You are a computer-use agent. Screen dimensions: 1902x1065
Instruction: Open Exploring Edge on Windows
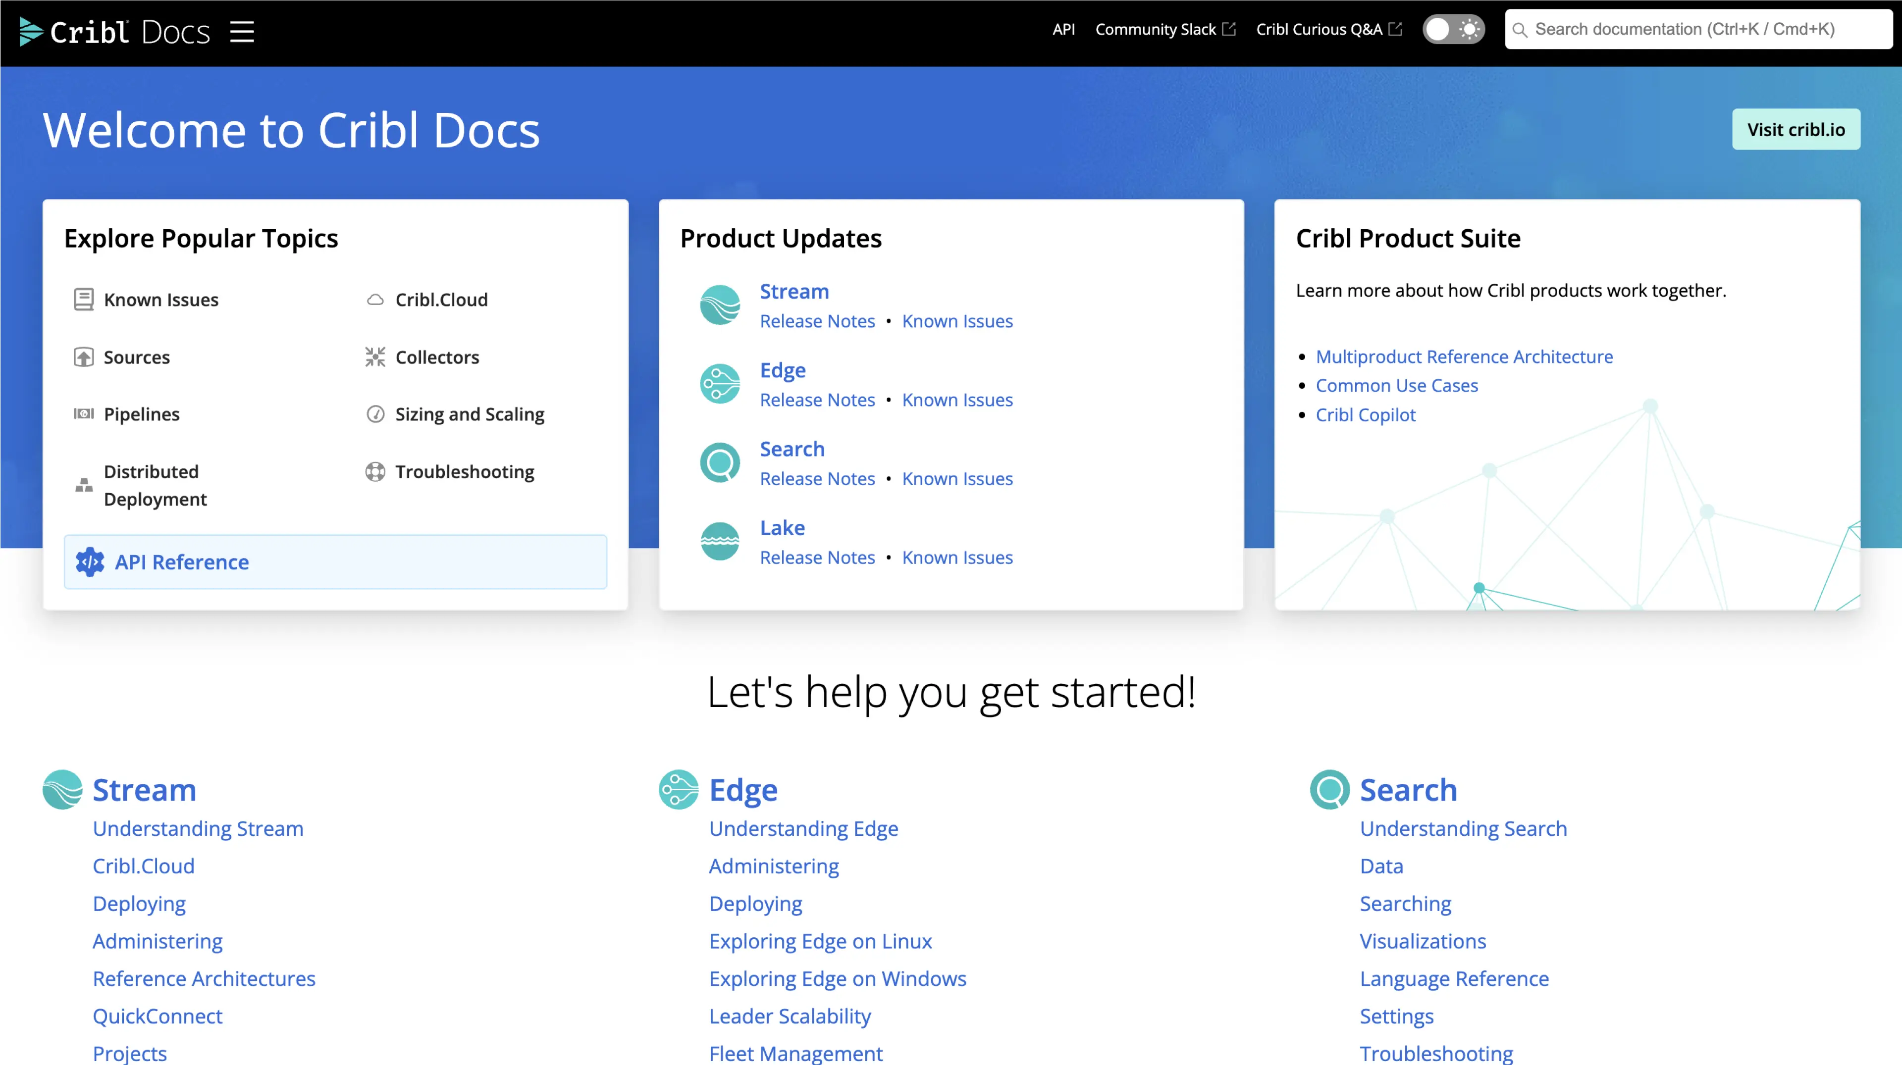(x=837, y=979)
